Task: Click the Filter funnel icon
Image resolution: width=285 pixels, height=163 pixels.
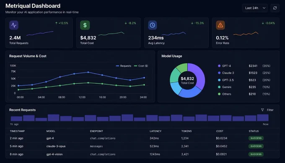Action: 262,110
